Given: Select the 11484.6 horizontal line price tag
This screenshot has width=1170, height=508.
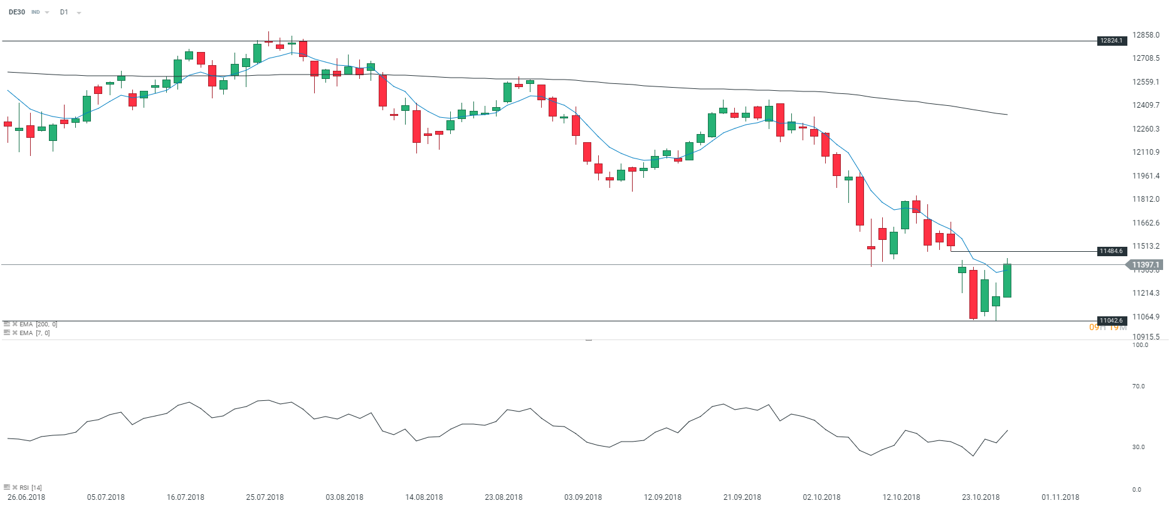Looking at the screenshot, I should coord(1111,251).
